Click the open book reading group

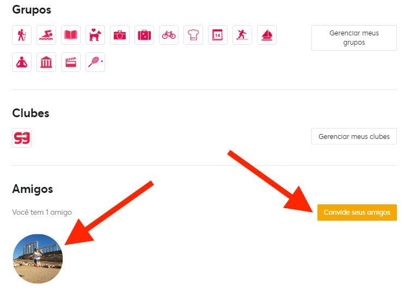pos(71,35)
